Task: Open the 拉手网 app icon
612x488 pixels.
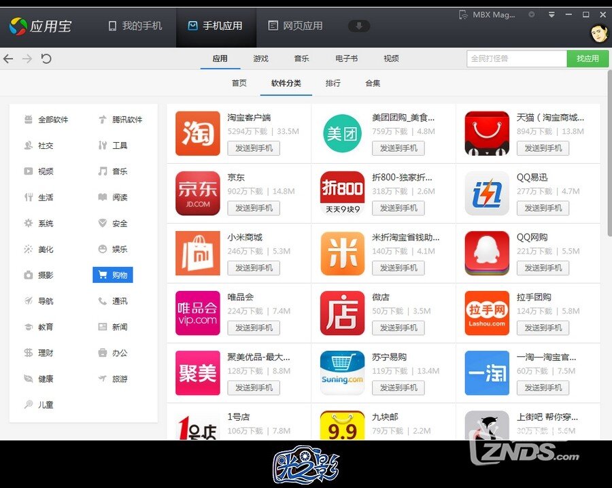Action: point(487,313)
